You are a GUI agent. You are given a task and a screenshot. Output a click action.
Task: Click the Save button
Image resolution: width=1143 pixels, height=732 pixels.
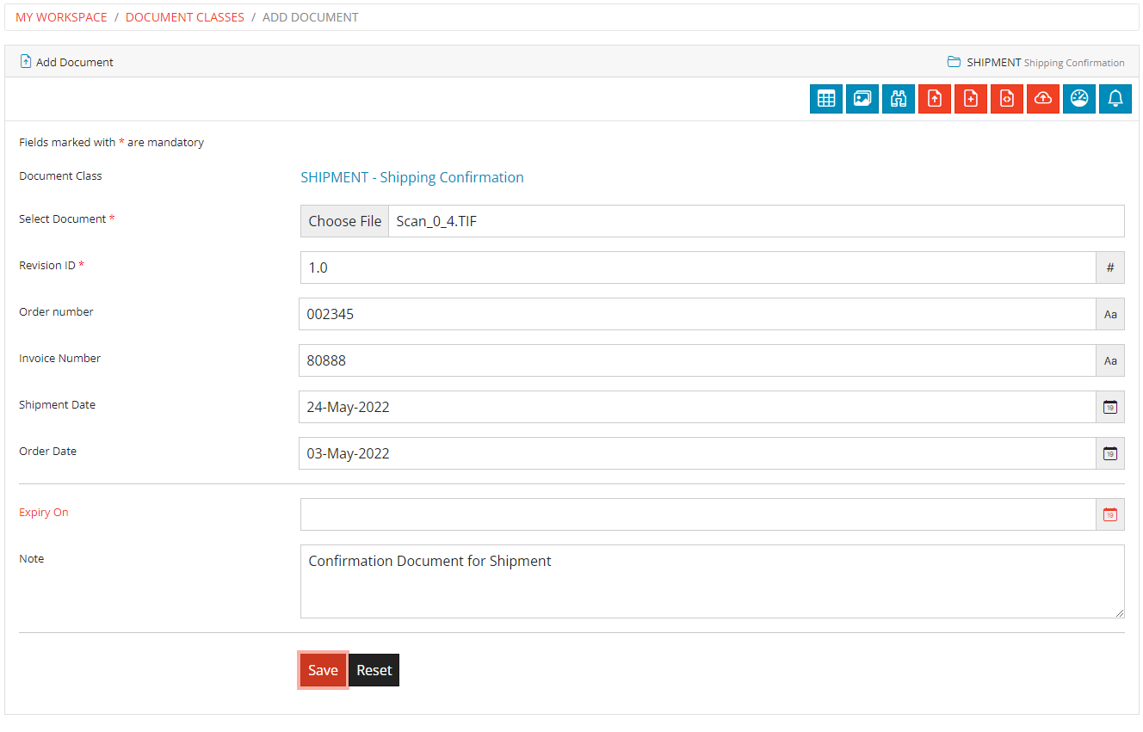323,669
